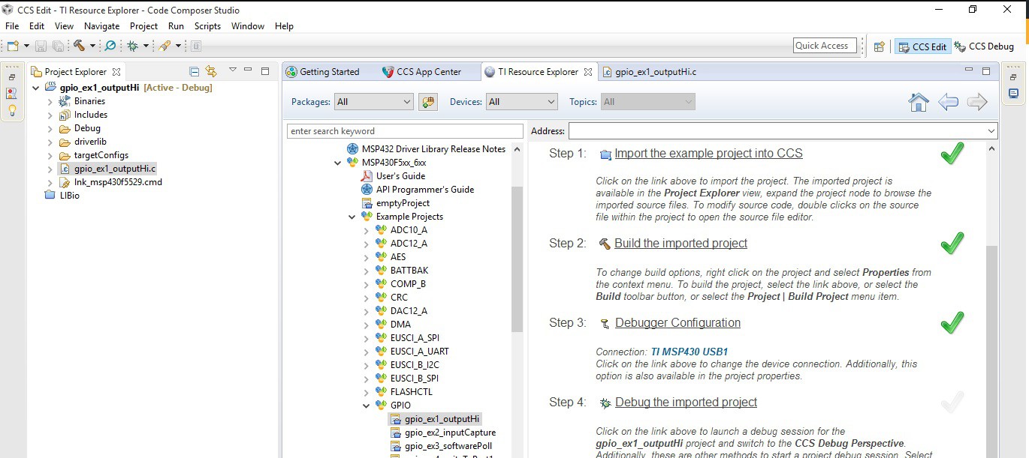1029x458 pixels.
Task: Click the Home icon in Resource Explorer
Action: coord(919,102)
